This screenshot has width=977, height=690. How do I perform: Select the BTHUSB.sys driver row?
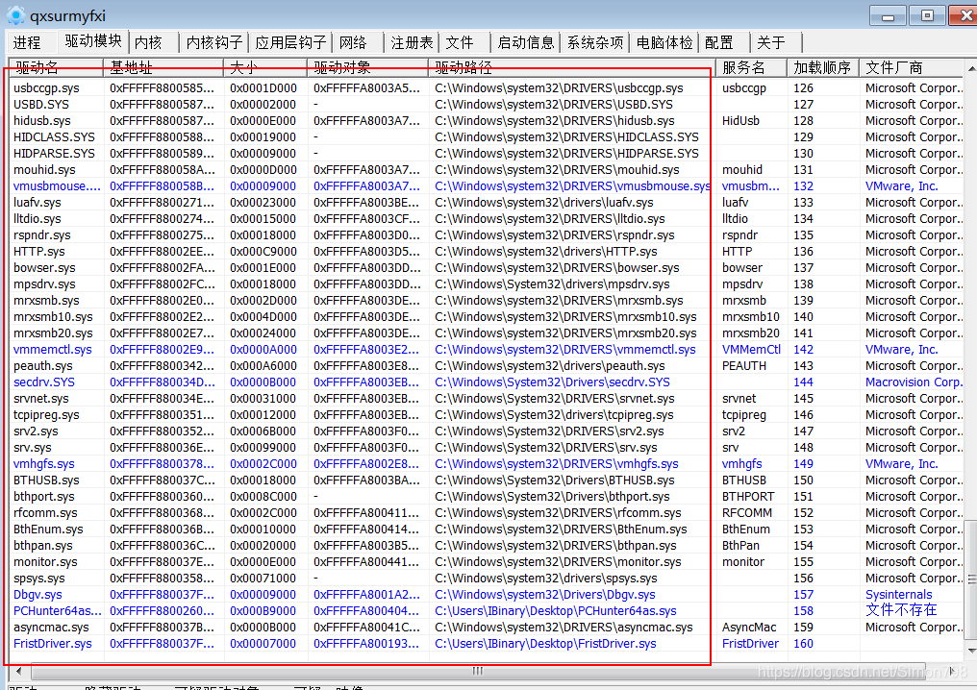tap(488, 481)
